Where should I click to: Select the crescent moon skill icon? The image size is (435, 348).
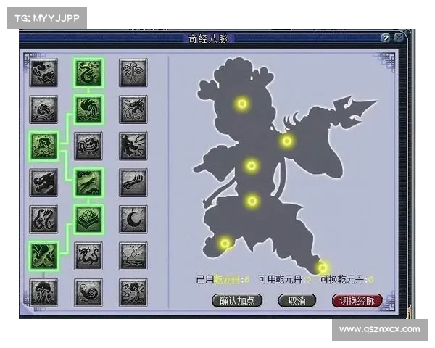[133, 218]
